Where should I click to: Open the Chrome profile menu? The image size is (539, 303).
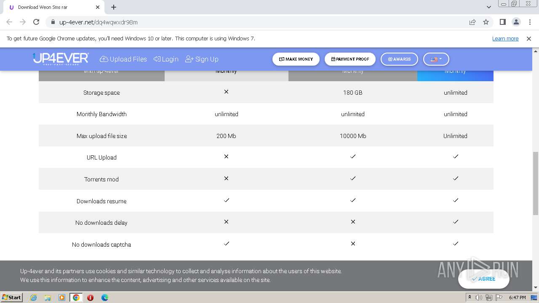point(516,22)
